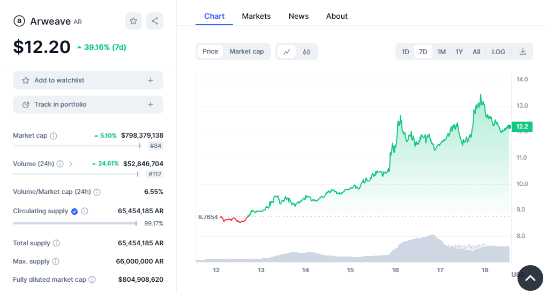Click the circulating supply progress bar
Screen dimensions: 547x293
pyautogui.click(x=74, y=223)
